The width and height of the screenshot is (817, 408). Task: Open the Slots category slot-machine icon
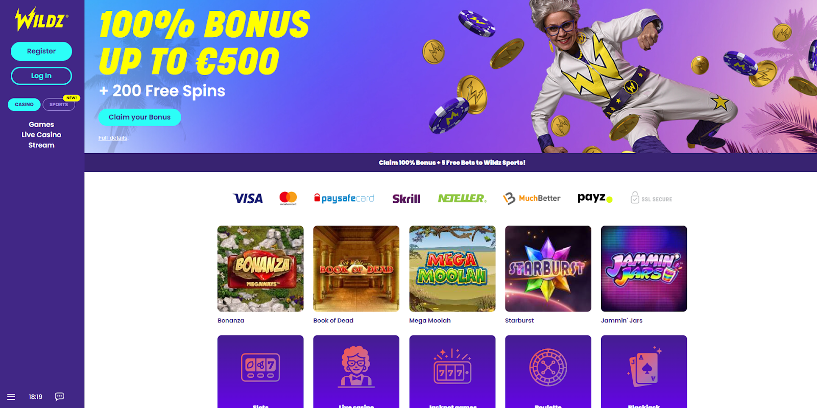point(260,368)
